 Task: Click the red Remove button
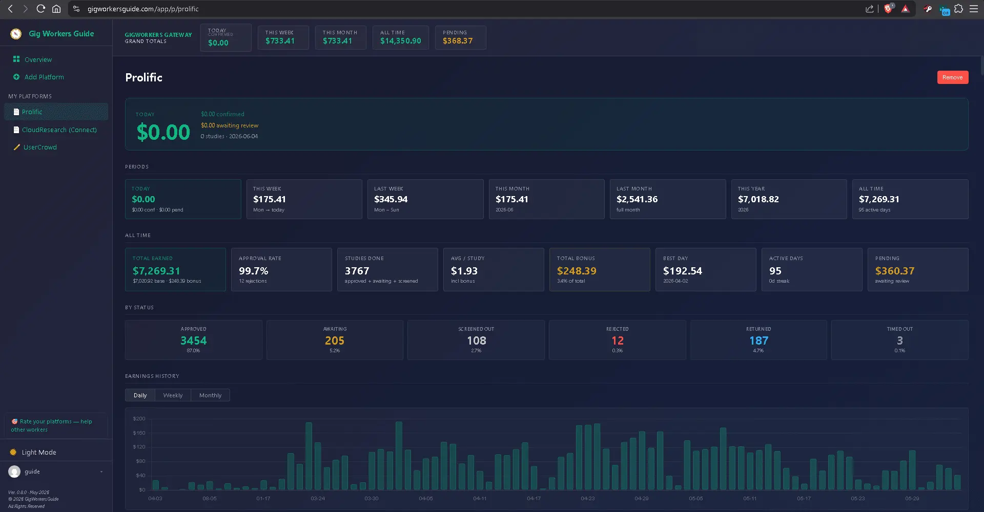952,77
